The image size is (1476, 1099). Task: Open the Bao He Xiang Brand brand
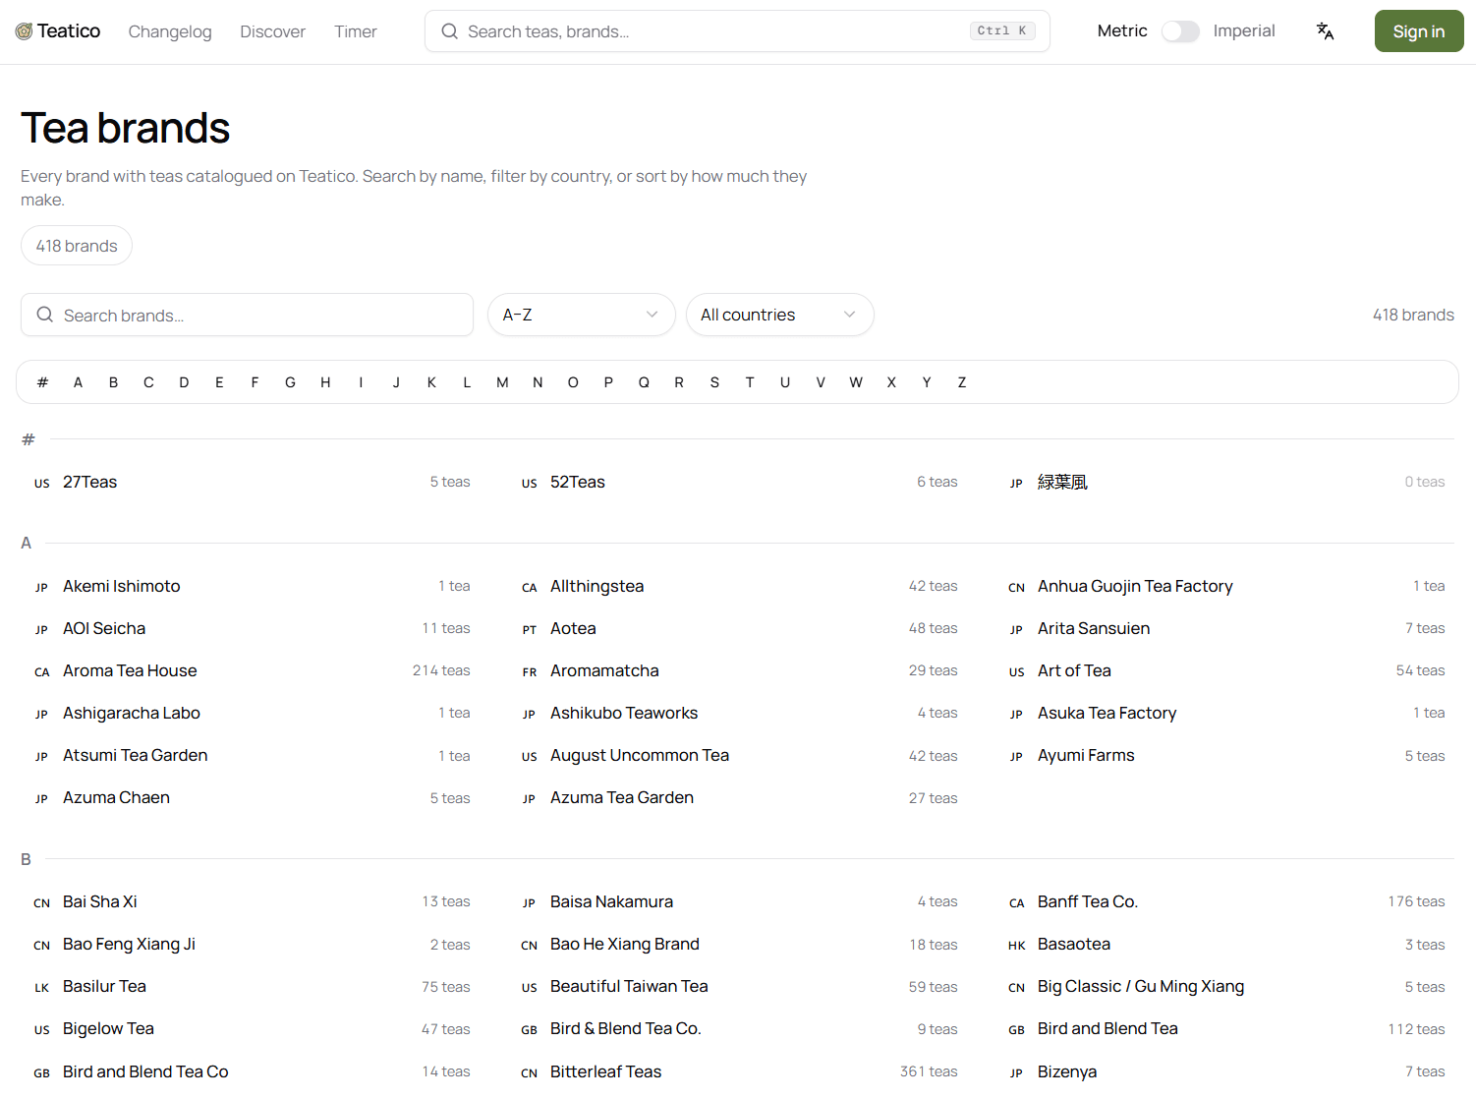click(739, 945)
